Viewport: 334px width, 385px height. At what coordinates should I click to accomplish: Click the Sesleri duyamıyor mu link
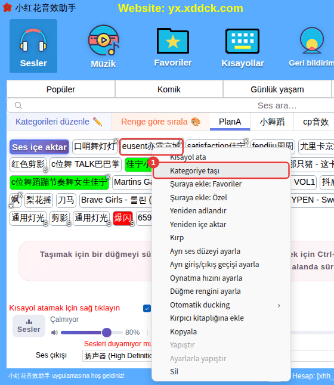[117, 344]
